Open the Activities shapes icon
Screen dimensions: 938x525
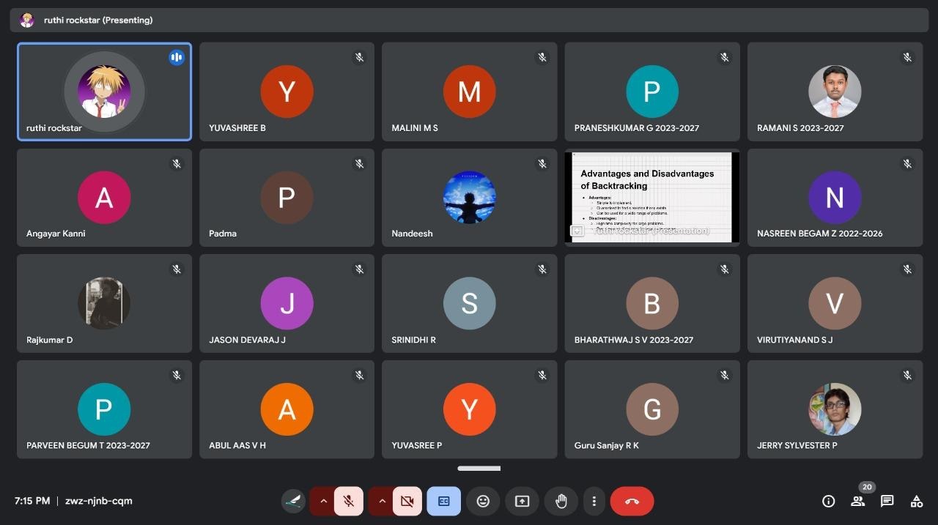pyautogui.click(x=916, y=501)
